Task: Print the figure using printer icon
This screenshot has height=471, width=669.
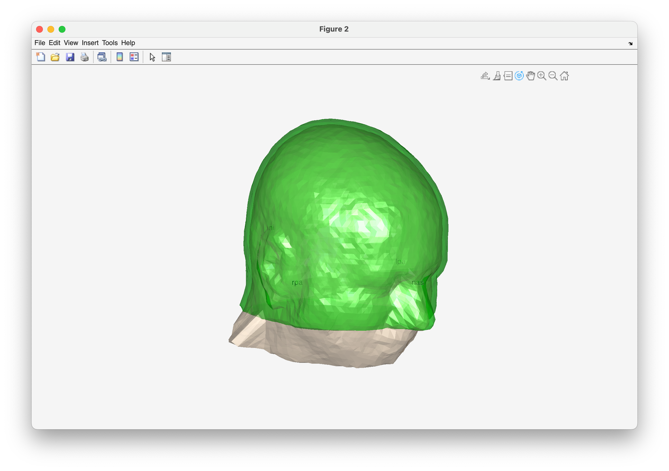Action: [85, 57]
